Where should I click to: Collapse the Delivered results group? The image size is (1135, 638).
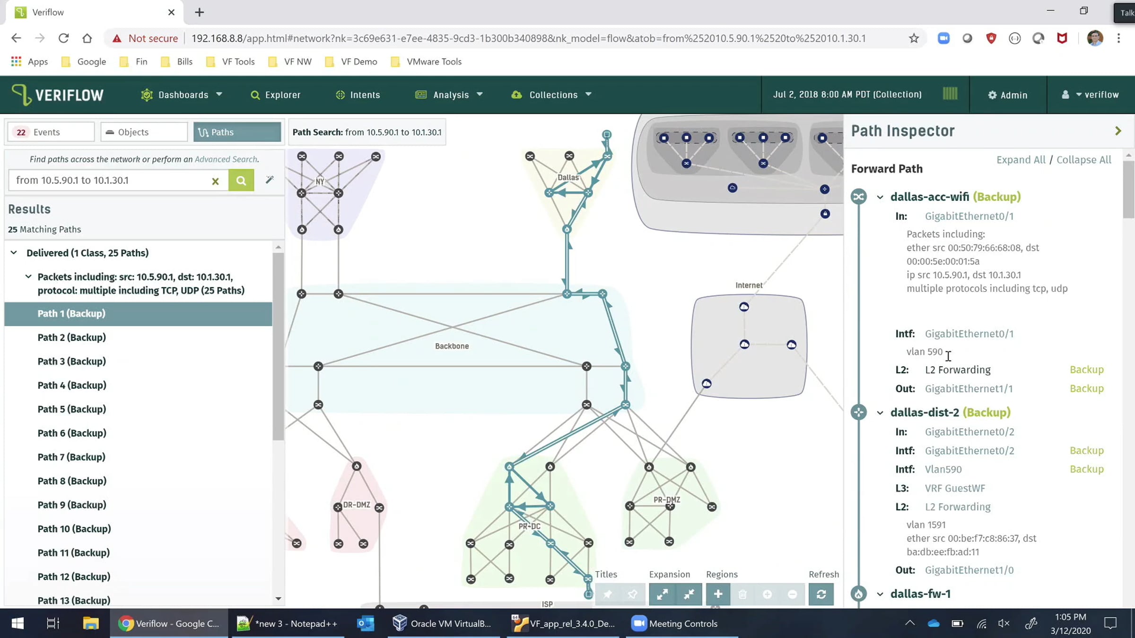(x=14, y=252)
